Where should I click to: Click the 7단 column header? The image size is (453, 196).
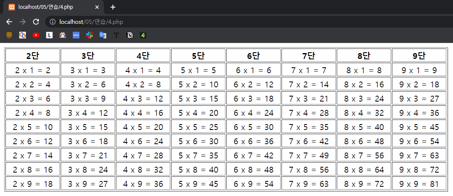pyautogui.click(x=309, y=56)
